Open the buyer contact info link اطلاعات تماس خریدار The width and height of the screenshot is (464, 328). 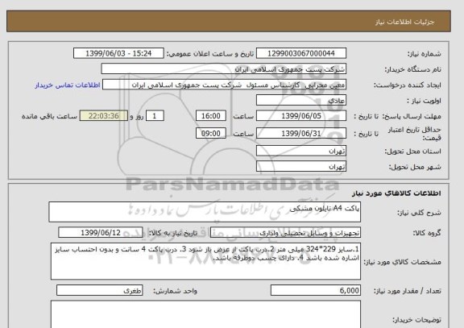(68, 85)
